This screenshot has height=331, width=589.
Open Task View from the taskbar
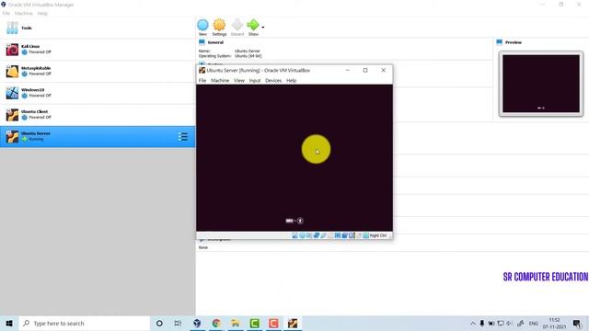[178, 323]
